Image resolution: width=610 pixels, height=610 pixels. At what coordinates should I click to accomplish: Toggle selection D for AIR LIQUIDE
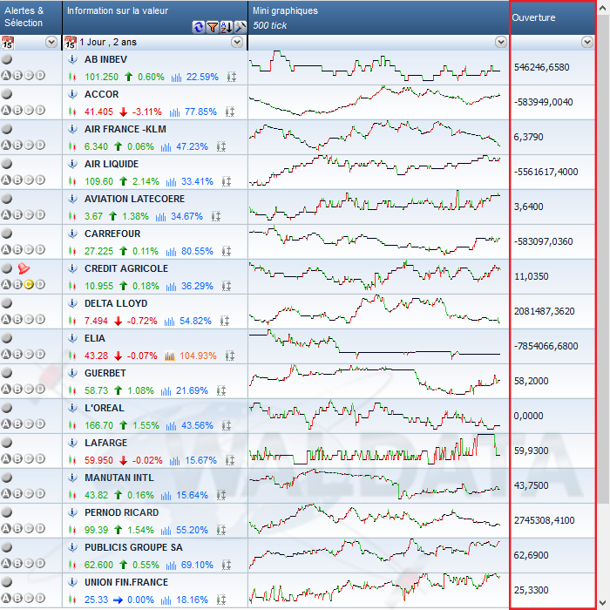40,180
